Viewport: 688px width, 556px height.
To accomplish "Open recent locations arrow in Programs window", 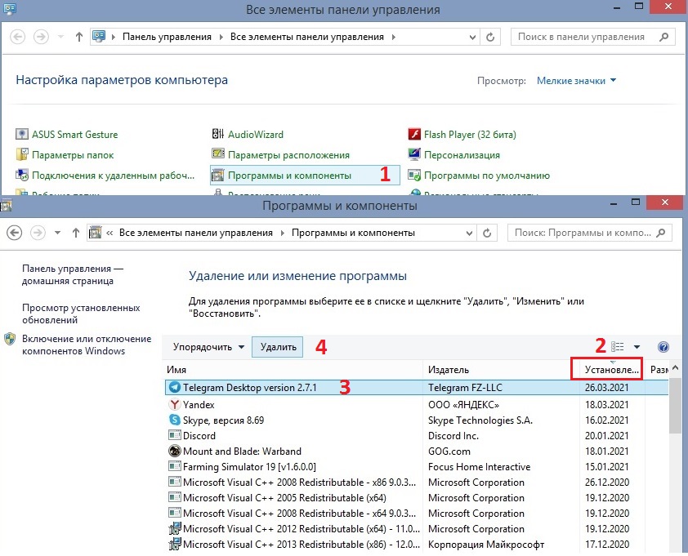I will pos(57,233).
